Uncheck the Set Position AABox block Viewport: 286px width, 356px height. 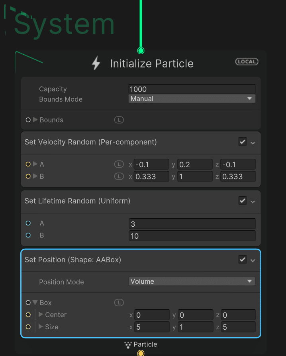pyautogui.click(x=242, y=259)
